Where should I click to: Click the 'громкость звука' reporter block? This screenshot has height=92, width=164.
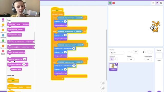pyautogui.click(x=16, y=69)
